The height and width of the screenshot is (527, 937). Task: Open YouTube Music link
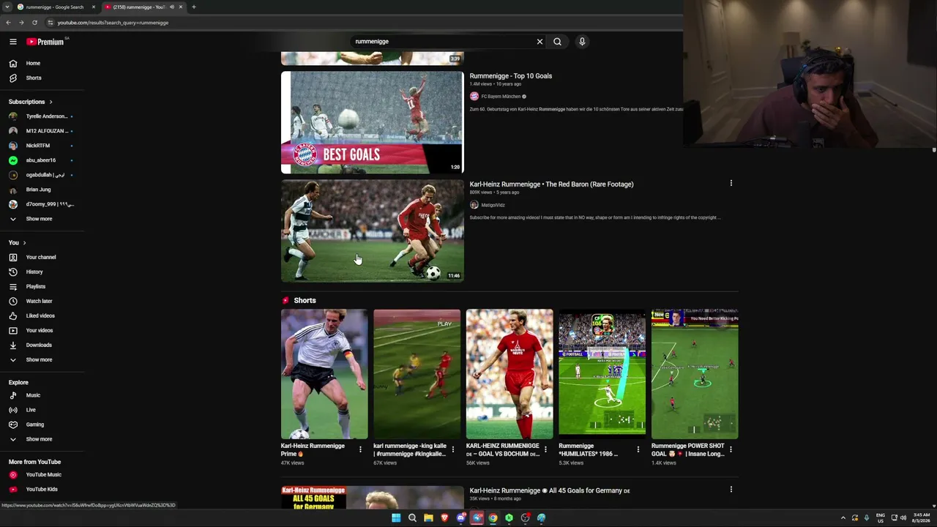tap(42, 474)
